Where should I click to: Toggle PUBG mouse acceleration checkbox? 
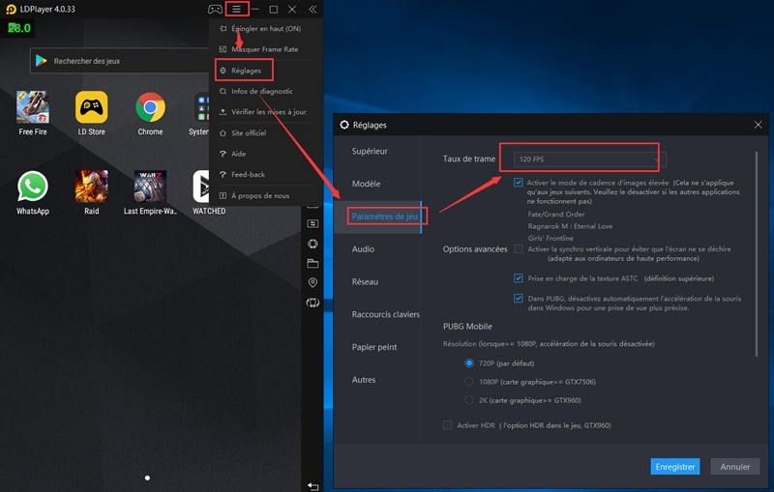[x=518, y=299]
